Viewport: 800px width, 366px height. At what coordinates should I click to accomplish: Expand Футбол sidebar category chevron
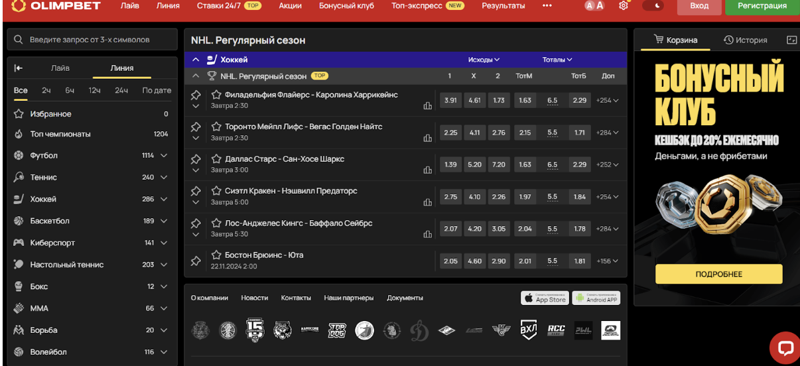pyautogui.click(x=164, y=156)
